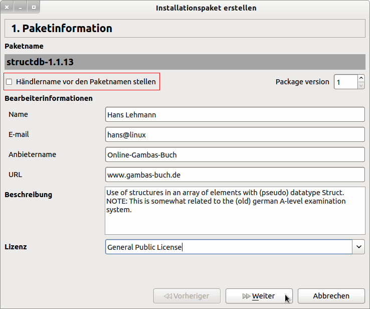The width and height of the screenshot is (370, 309).
Task: Click the '1. Paketinformation' step header
Action: click(x=184, y=29)
